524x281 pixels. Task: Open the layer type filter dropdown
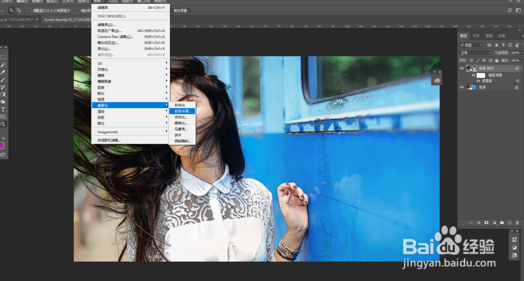pyautogui.click(x=472, y=44)
